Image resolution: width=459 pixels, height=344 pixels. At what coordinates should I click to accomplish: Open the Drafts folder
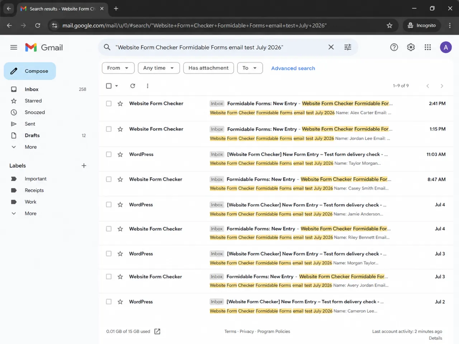coord(32,135)
